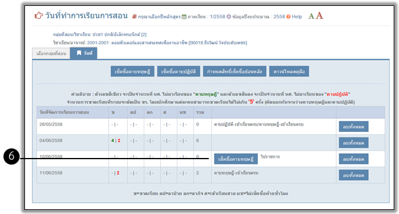399x214 pixels.
Task: Click the กำหนดสิทธิ์เช็คชื่อย้อนหลัง button
Action: coord(234,71)
